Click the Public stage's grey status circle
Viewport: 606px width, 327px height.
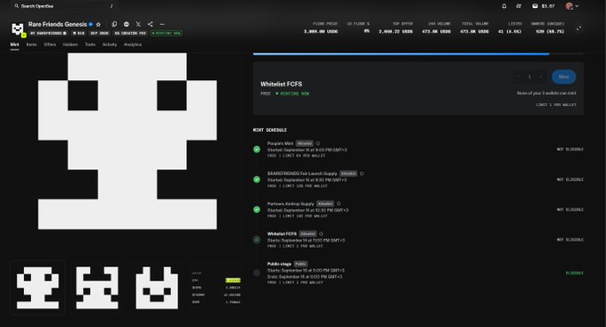[x=257, y=273]
